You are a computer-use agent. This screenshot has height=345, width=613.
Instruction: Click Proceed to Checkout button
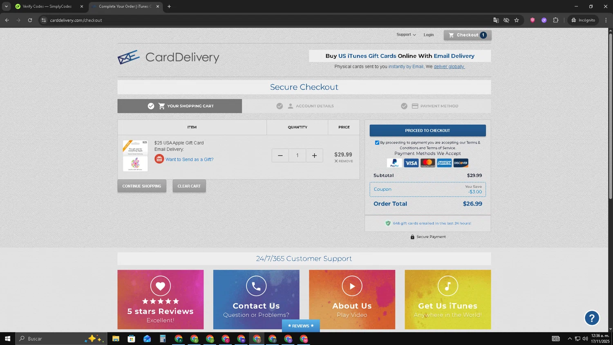coord(427,130)
